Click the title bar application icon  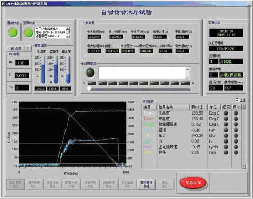pos(3,3)
